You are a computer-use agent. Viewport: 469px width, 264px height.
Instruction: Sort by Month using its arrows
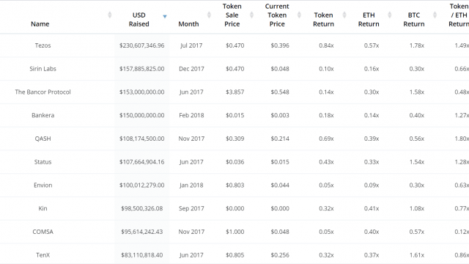pyautogui.click(x=209, y=15)
